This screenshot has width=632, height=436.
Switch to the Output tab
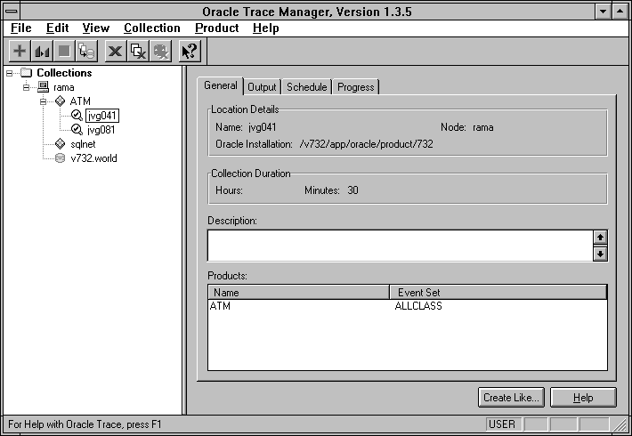[x=262, y=87]
